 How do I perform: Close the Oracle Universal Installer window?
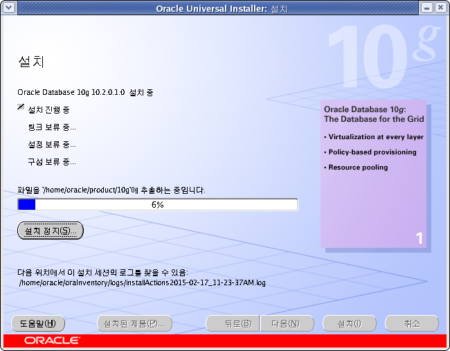[440, 8]
